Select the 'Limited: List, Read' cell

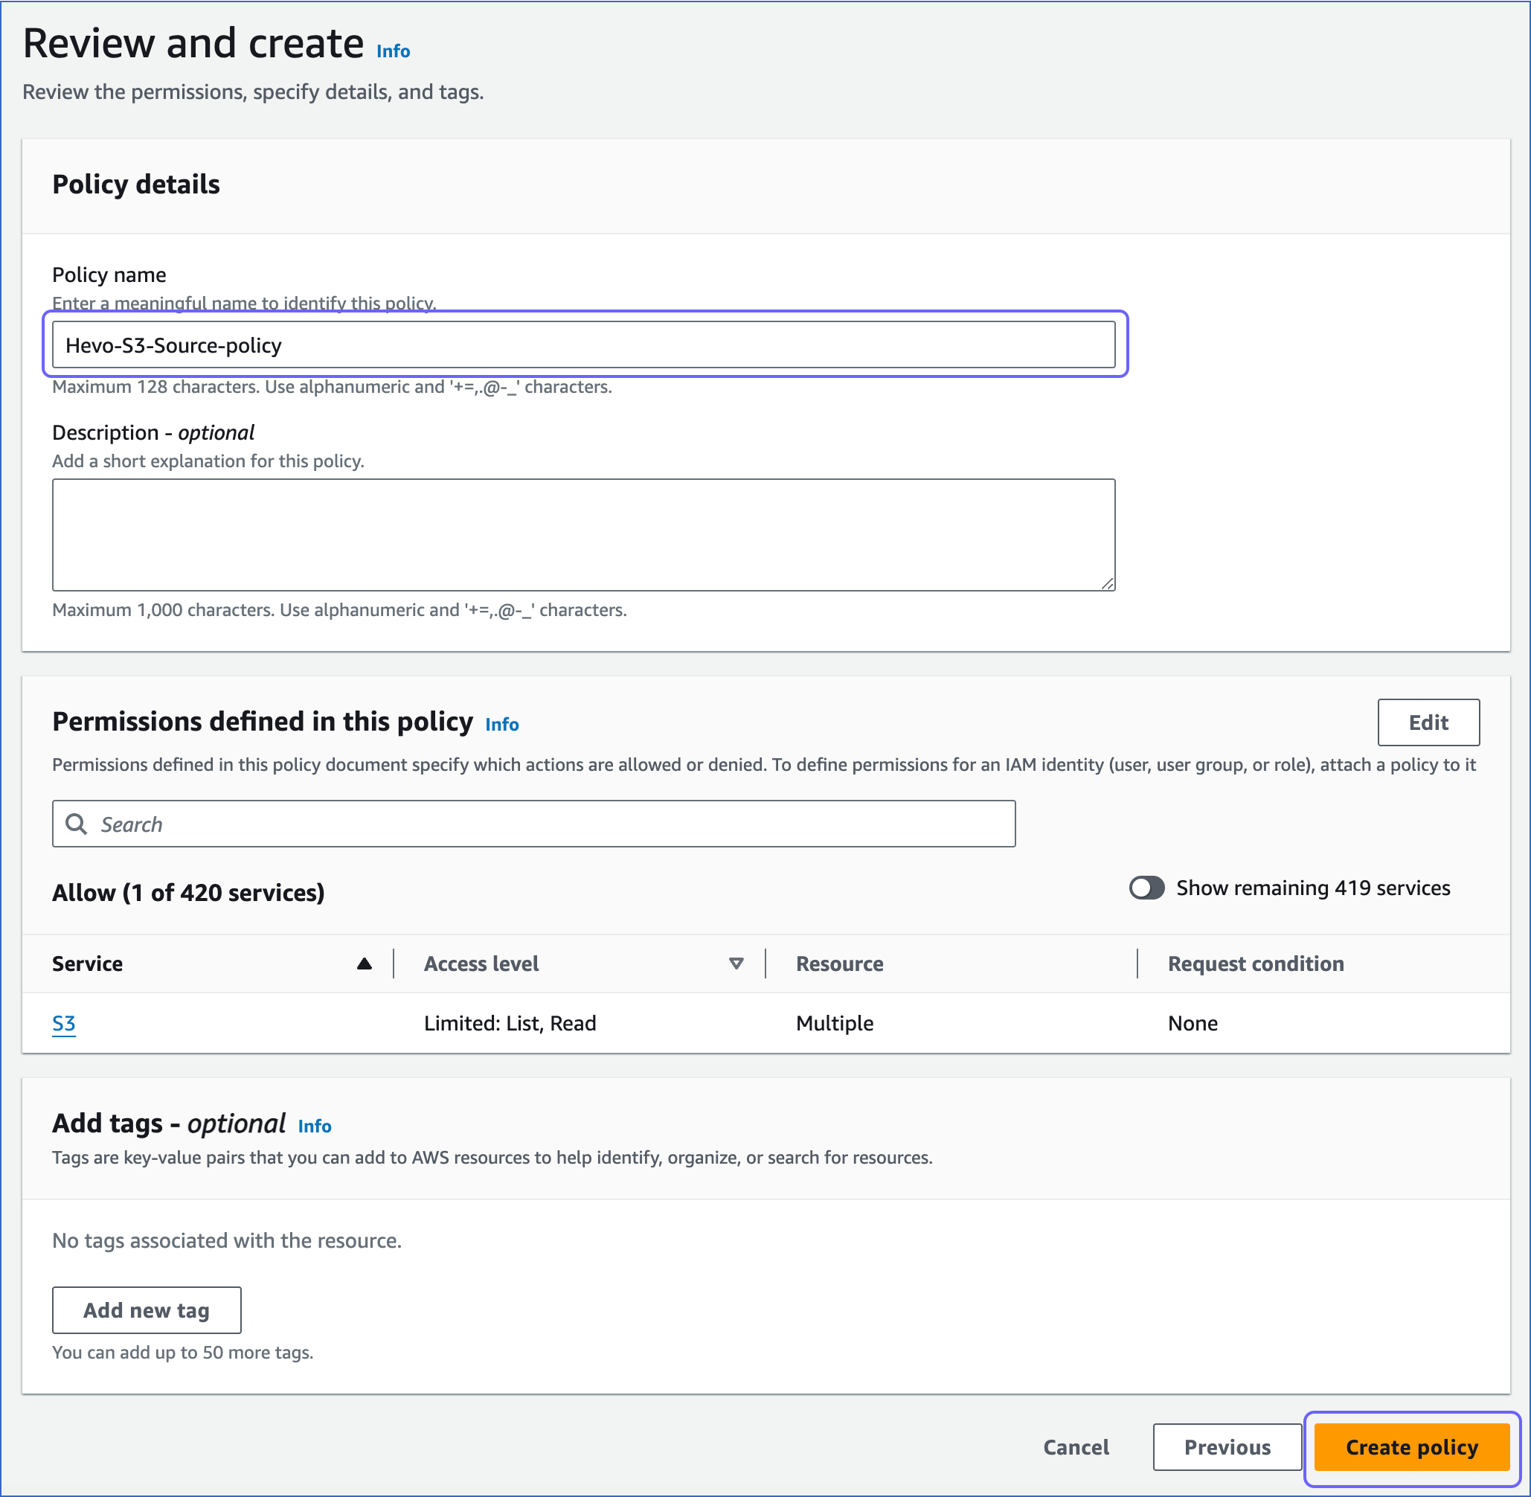[x=510, y=1023]
